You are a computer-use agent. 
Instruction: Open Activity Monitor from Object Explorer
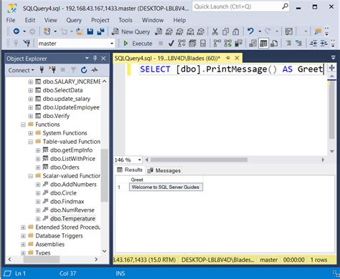tap(95, 70)
